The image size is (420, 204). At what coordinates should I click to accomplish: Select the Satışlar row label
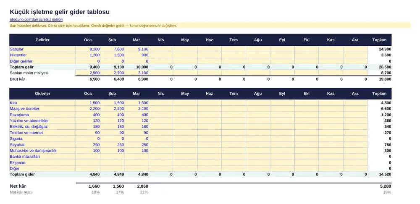[x=17, y=49]
